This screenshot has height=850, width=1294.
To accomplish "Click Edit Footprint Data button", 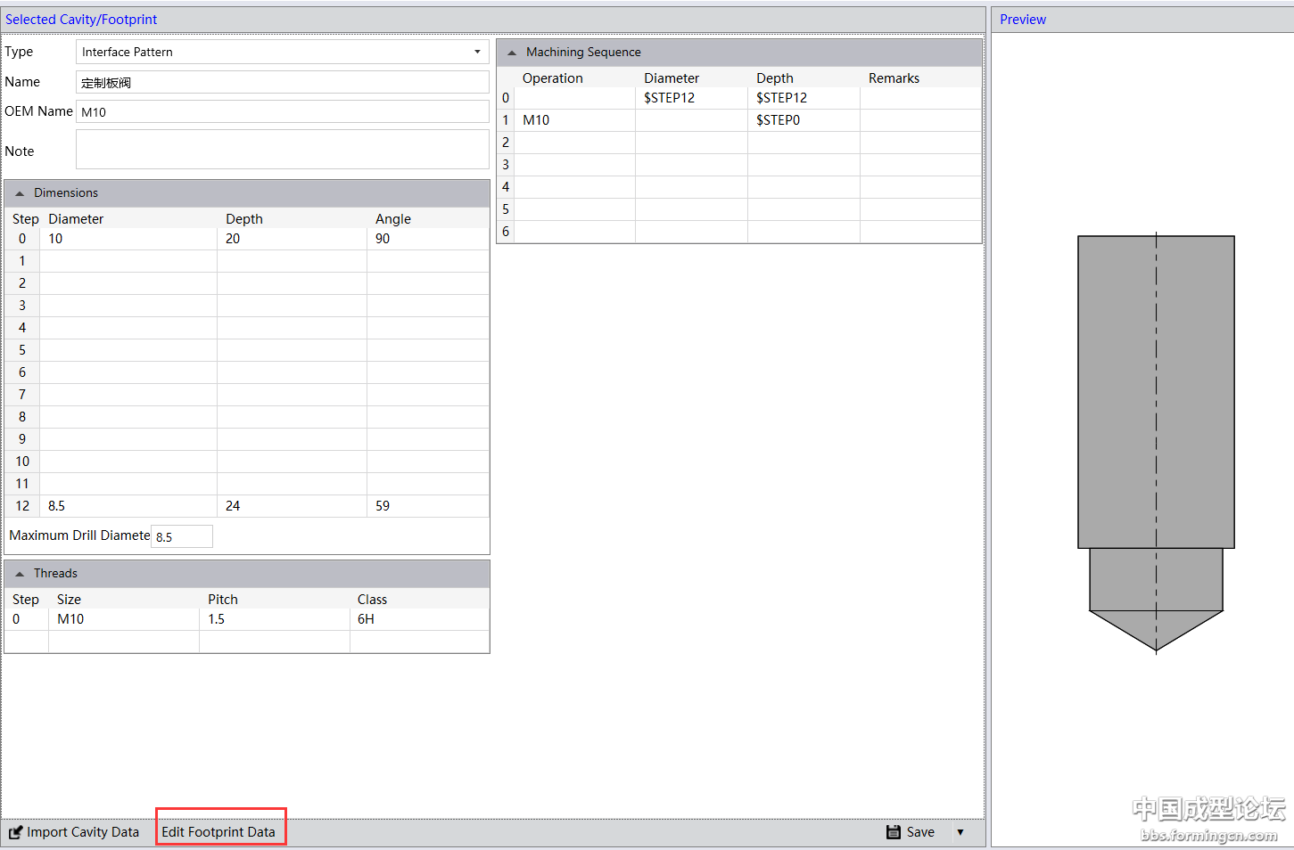I will (218, 832).
